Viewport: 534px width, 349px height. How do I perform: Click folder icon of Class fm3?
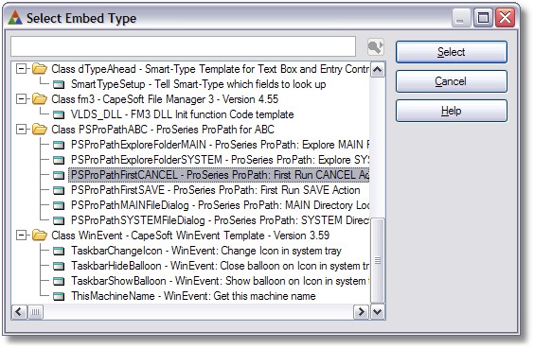click(40, 99)
